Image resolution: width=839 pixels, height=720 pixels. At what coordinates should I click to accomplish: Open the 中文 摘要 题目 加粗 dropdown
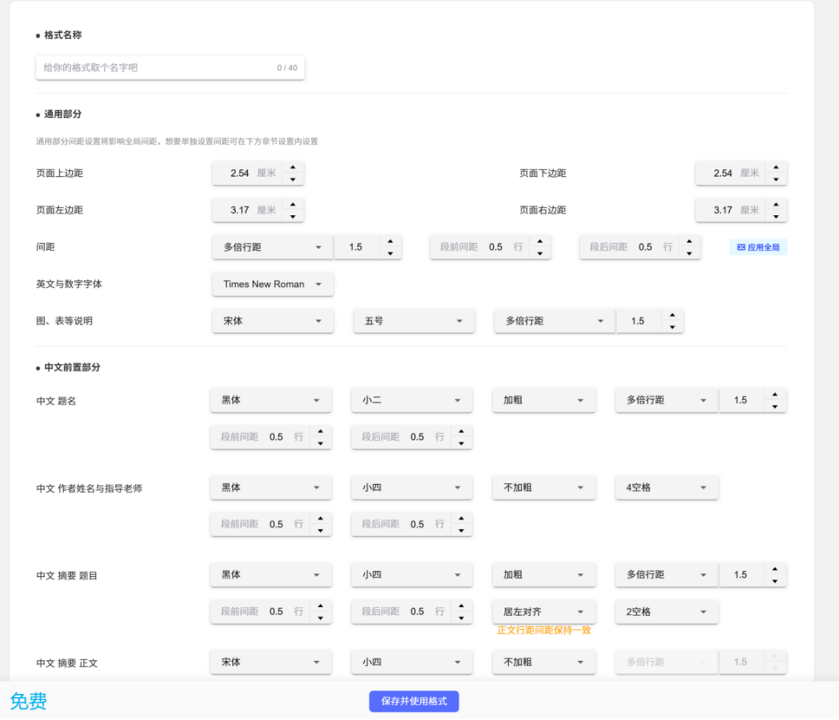[x=543, y=575]
